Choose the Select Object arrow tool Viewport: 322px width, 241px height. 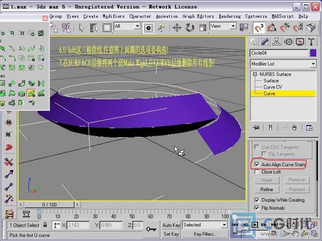pyautogui.click(x=82, y=28)
